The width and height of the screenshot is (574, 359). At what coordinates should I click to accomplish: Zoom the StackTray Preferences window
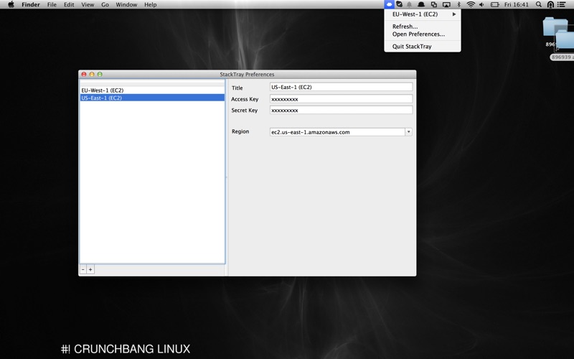coord(100,75)
